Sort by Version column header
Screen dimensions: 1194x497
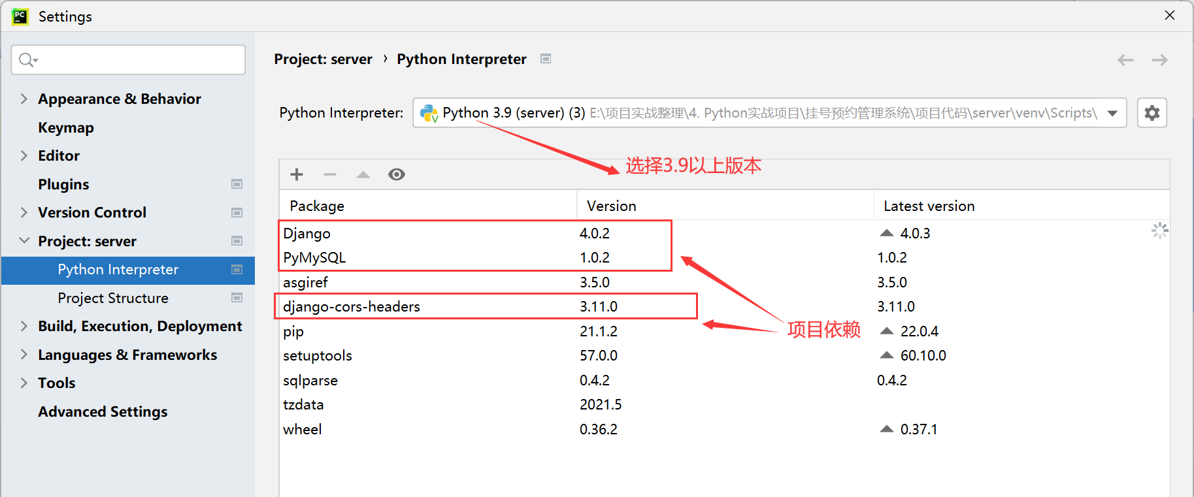(x=725, y=206)
